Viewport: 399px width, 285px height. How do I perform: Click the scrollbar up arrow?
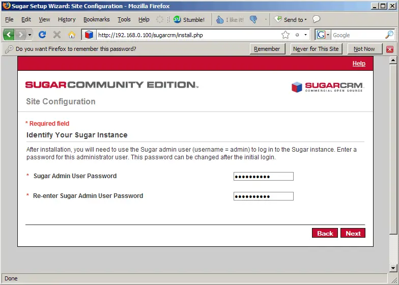point(393,61)
